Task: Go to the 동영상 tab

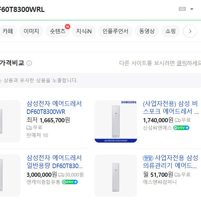Action: [x=147, y=31]
